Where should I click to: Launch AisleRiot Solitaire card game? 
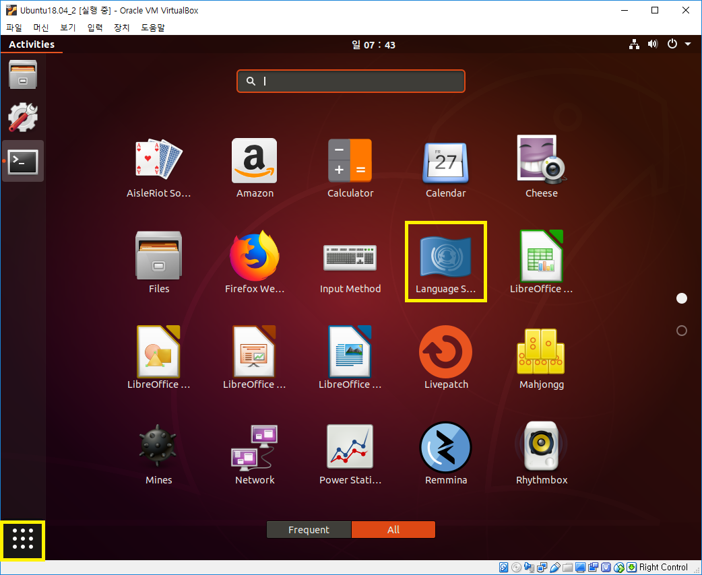point(159,168)
